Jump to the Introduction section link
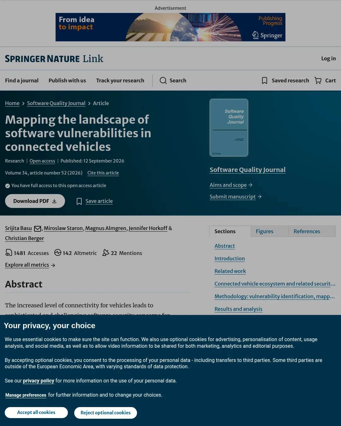The height and width of the screenshot is (426, 341). [x=230, y=258]
